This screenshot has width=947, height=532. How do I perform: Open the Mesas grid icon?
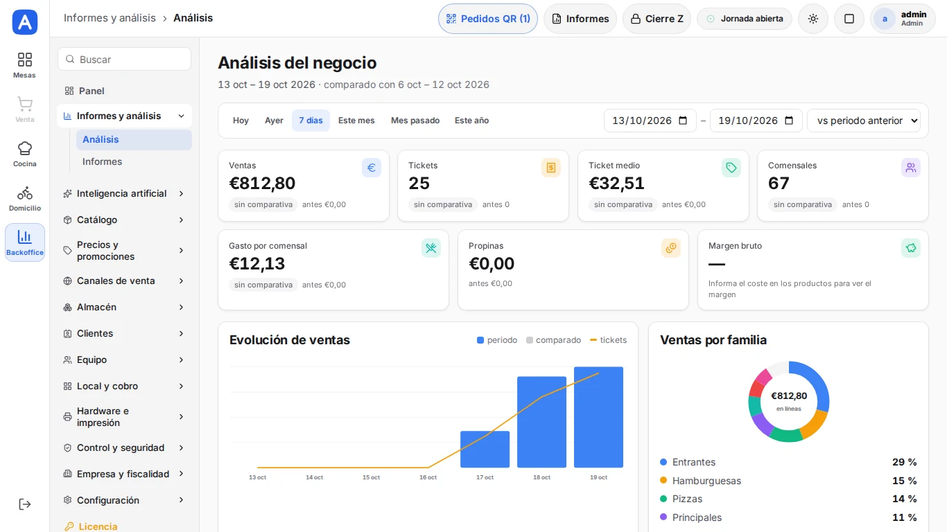point(25,60)
